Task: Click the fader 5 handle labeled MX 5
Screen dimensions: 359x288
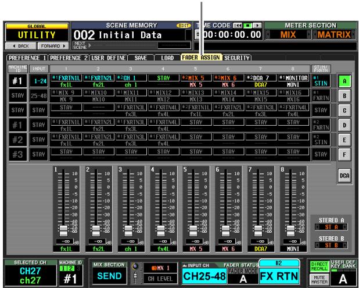Action: pos(193,230)
